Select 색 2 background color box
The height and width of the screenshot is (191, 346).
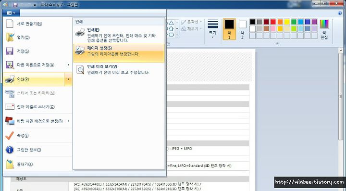pyautogui.click(x=242, y=29)
